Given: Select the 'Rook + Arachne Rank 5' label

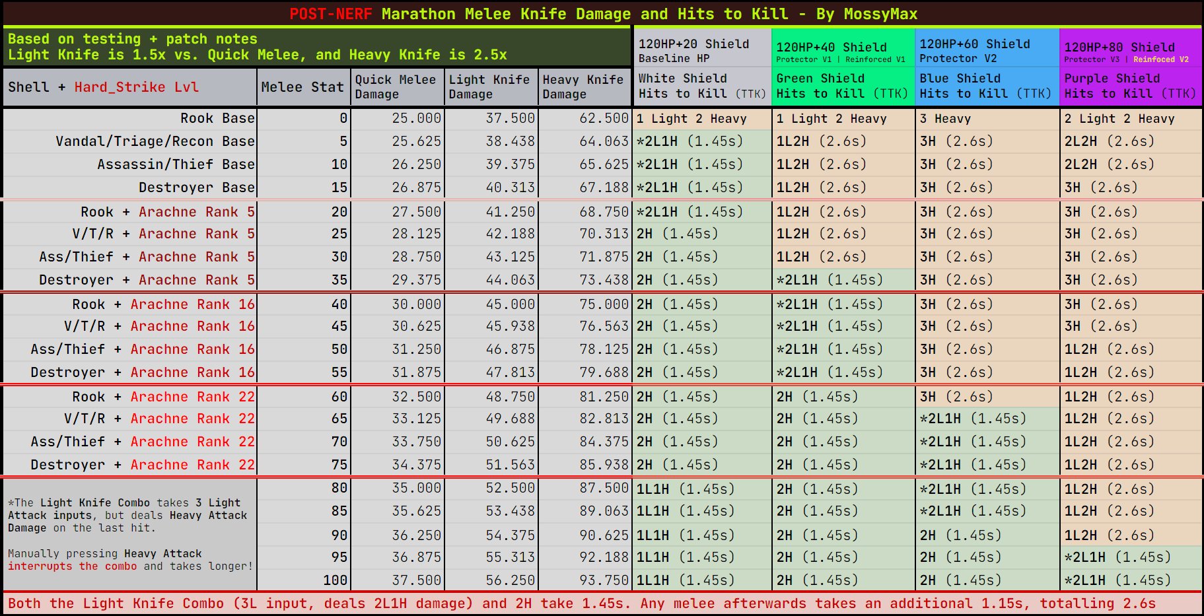Looking at the screenshot, I should pos(168,212).
